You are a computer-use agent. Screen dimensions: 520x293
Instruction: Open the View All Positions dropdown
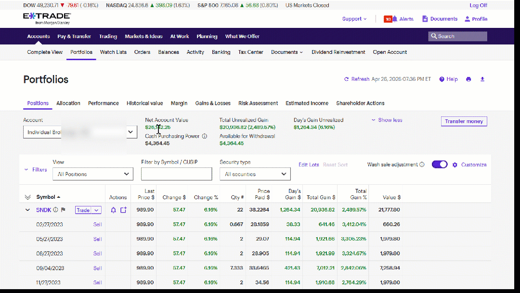click(92, 174)
